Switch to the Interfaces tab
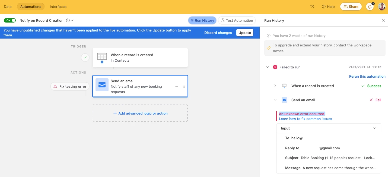The height and width of the screenshot is (177, 388). tap(58, 7)
